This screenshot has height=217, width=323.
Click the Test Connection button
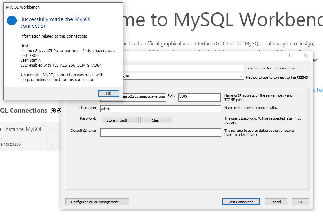pos(241,202)
